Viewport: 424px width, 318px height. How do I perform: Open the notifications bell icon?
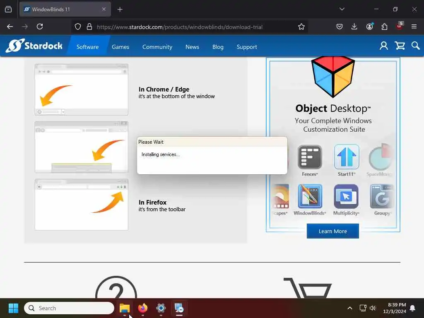(412, 308)
